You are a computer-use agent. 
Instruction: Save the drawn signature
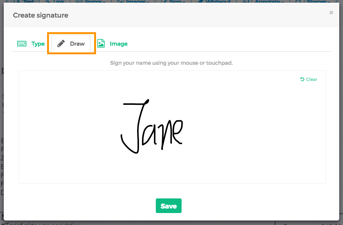point(169,206)
